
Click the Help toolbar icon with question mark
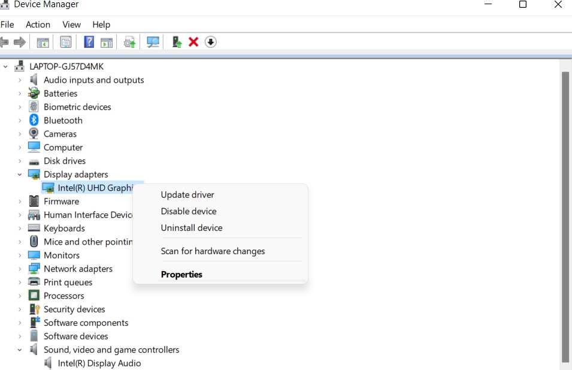pyautogui.click(x=89, y=42)
